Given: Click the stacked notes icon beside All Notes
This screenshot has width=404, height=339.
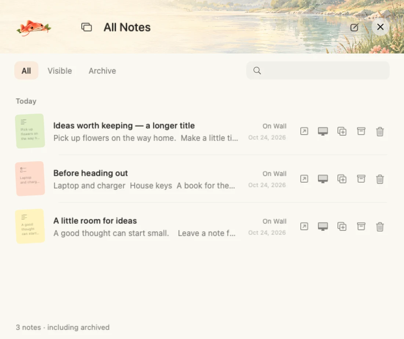Looking at the screenshot, I should tap(87, 27).
